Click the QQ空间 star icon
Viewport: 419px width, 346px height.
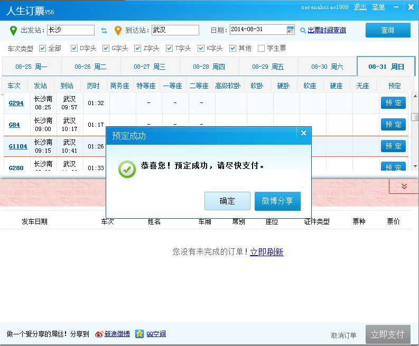click(x=139, y=334)
